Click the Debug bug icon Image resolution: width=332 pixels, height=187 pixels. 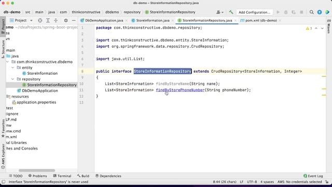click(286, 12)
